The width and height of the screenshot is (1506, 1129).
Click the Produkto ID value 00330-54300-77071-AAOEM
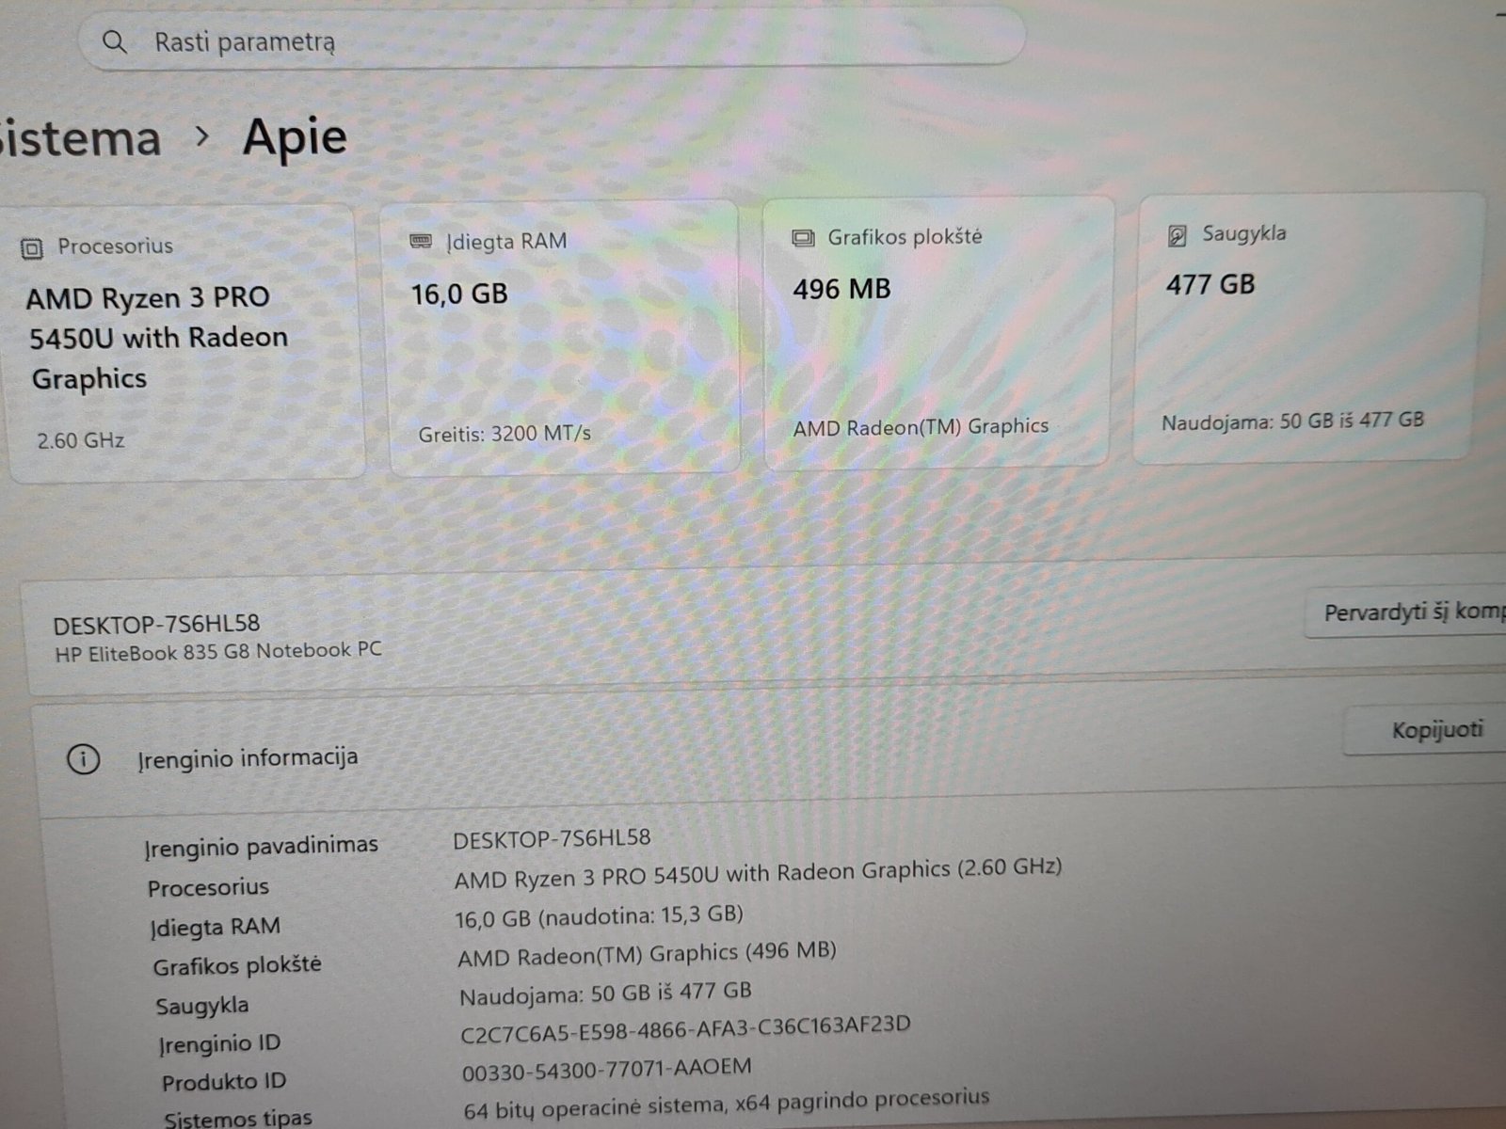point(607,1069)
